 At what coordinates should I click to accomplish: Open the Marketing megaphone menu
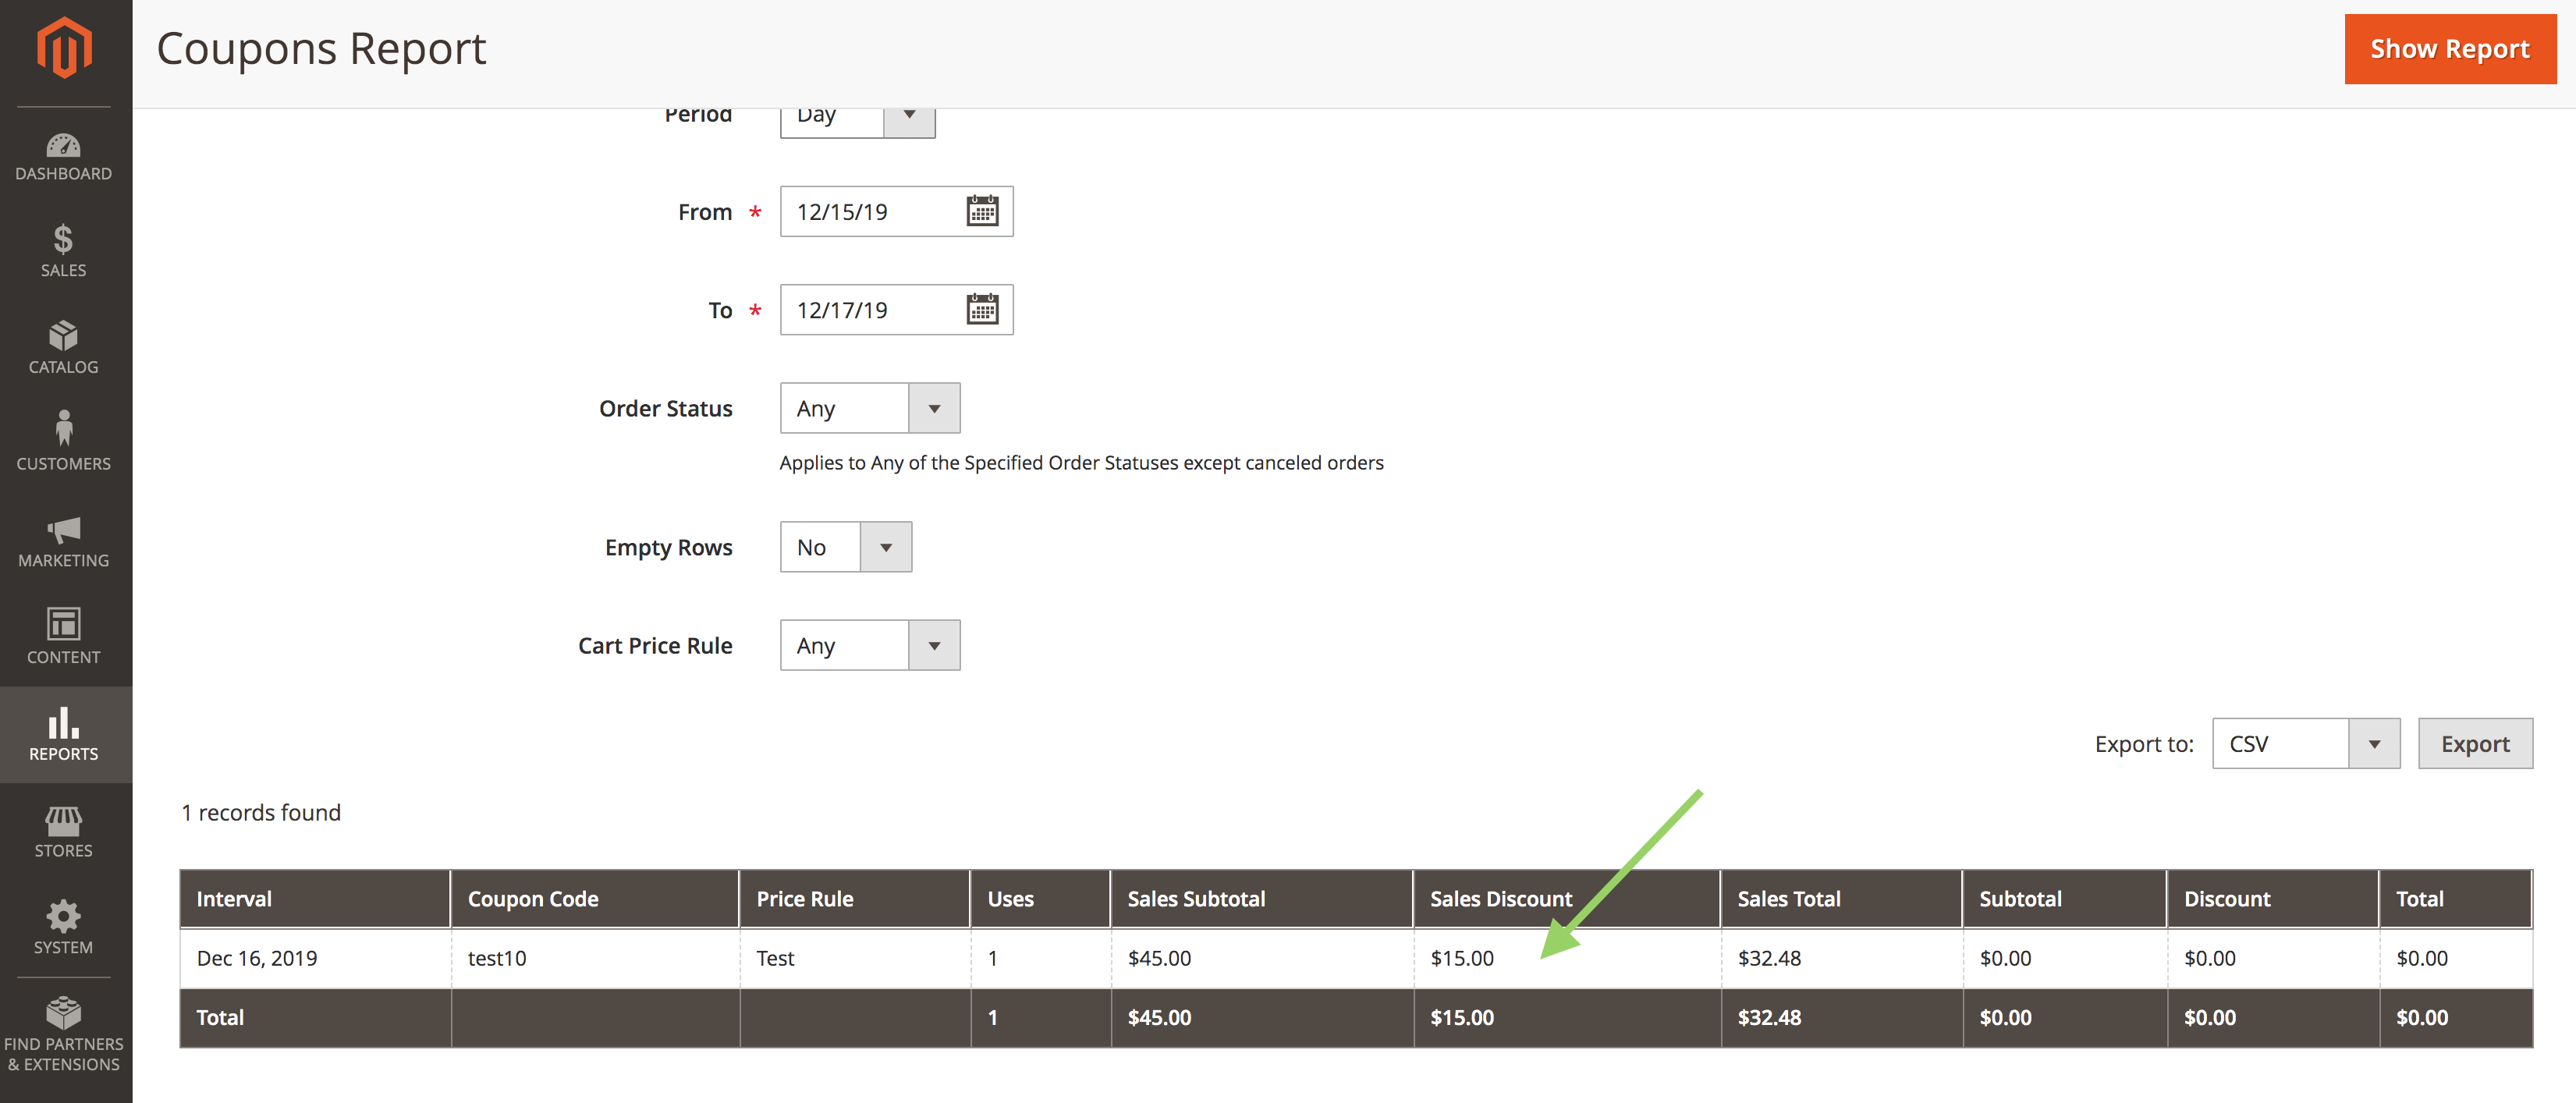click(x=64, y=541)
